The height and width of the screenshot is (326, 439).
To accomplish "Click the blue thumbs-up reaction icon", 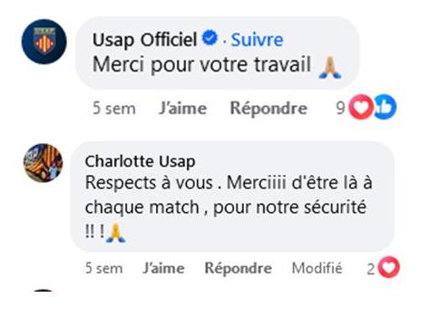I will point(385,107).
